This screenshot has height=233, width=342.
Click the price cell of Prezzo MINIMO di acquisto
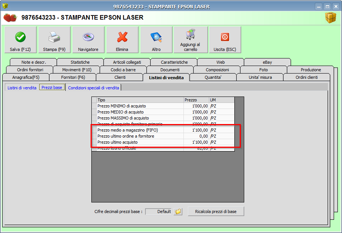click(196, 106)
